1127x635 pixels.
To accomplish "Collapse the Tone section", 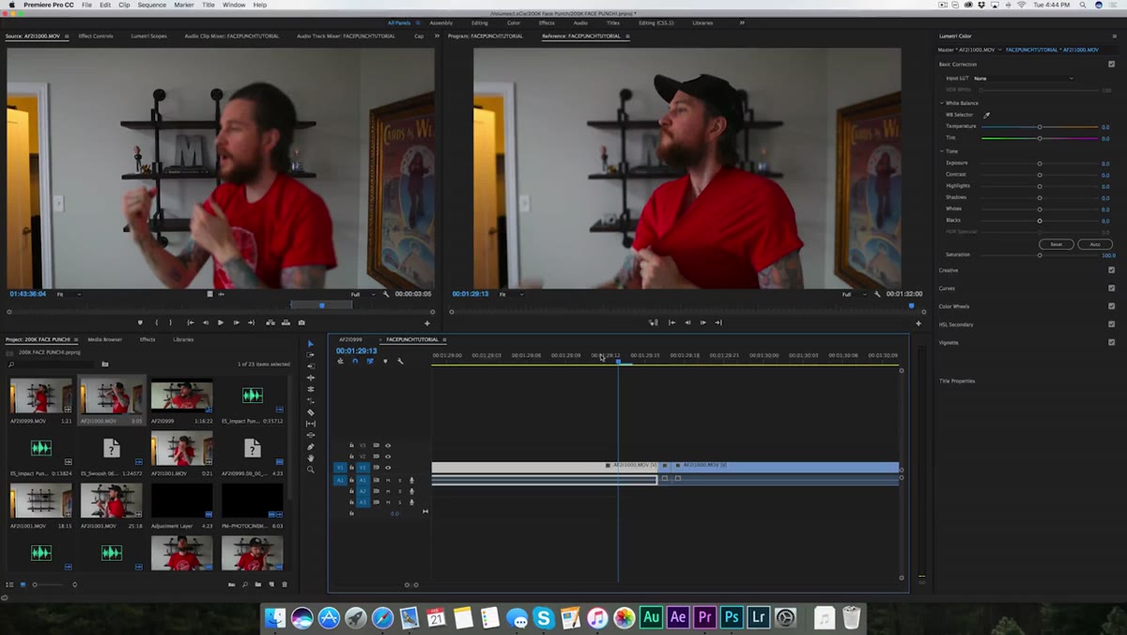I will pos(942,151).
